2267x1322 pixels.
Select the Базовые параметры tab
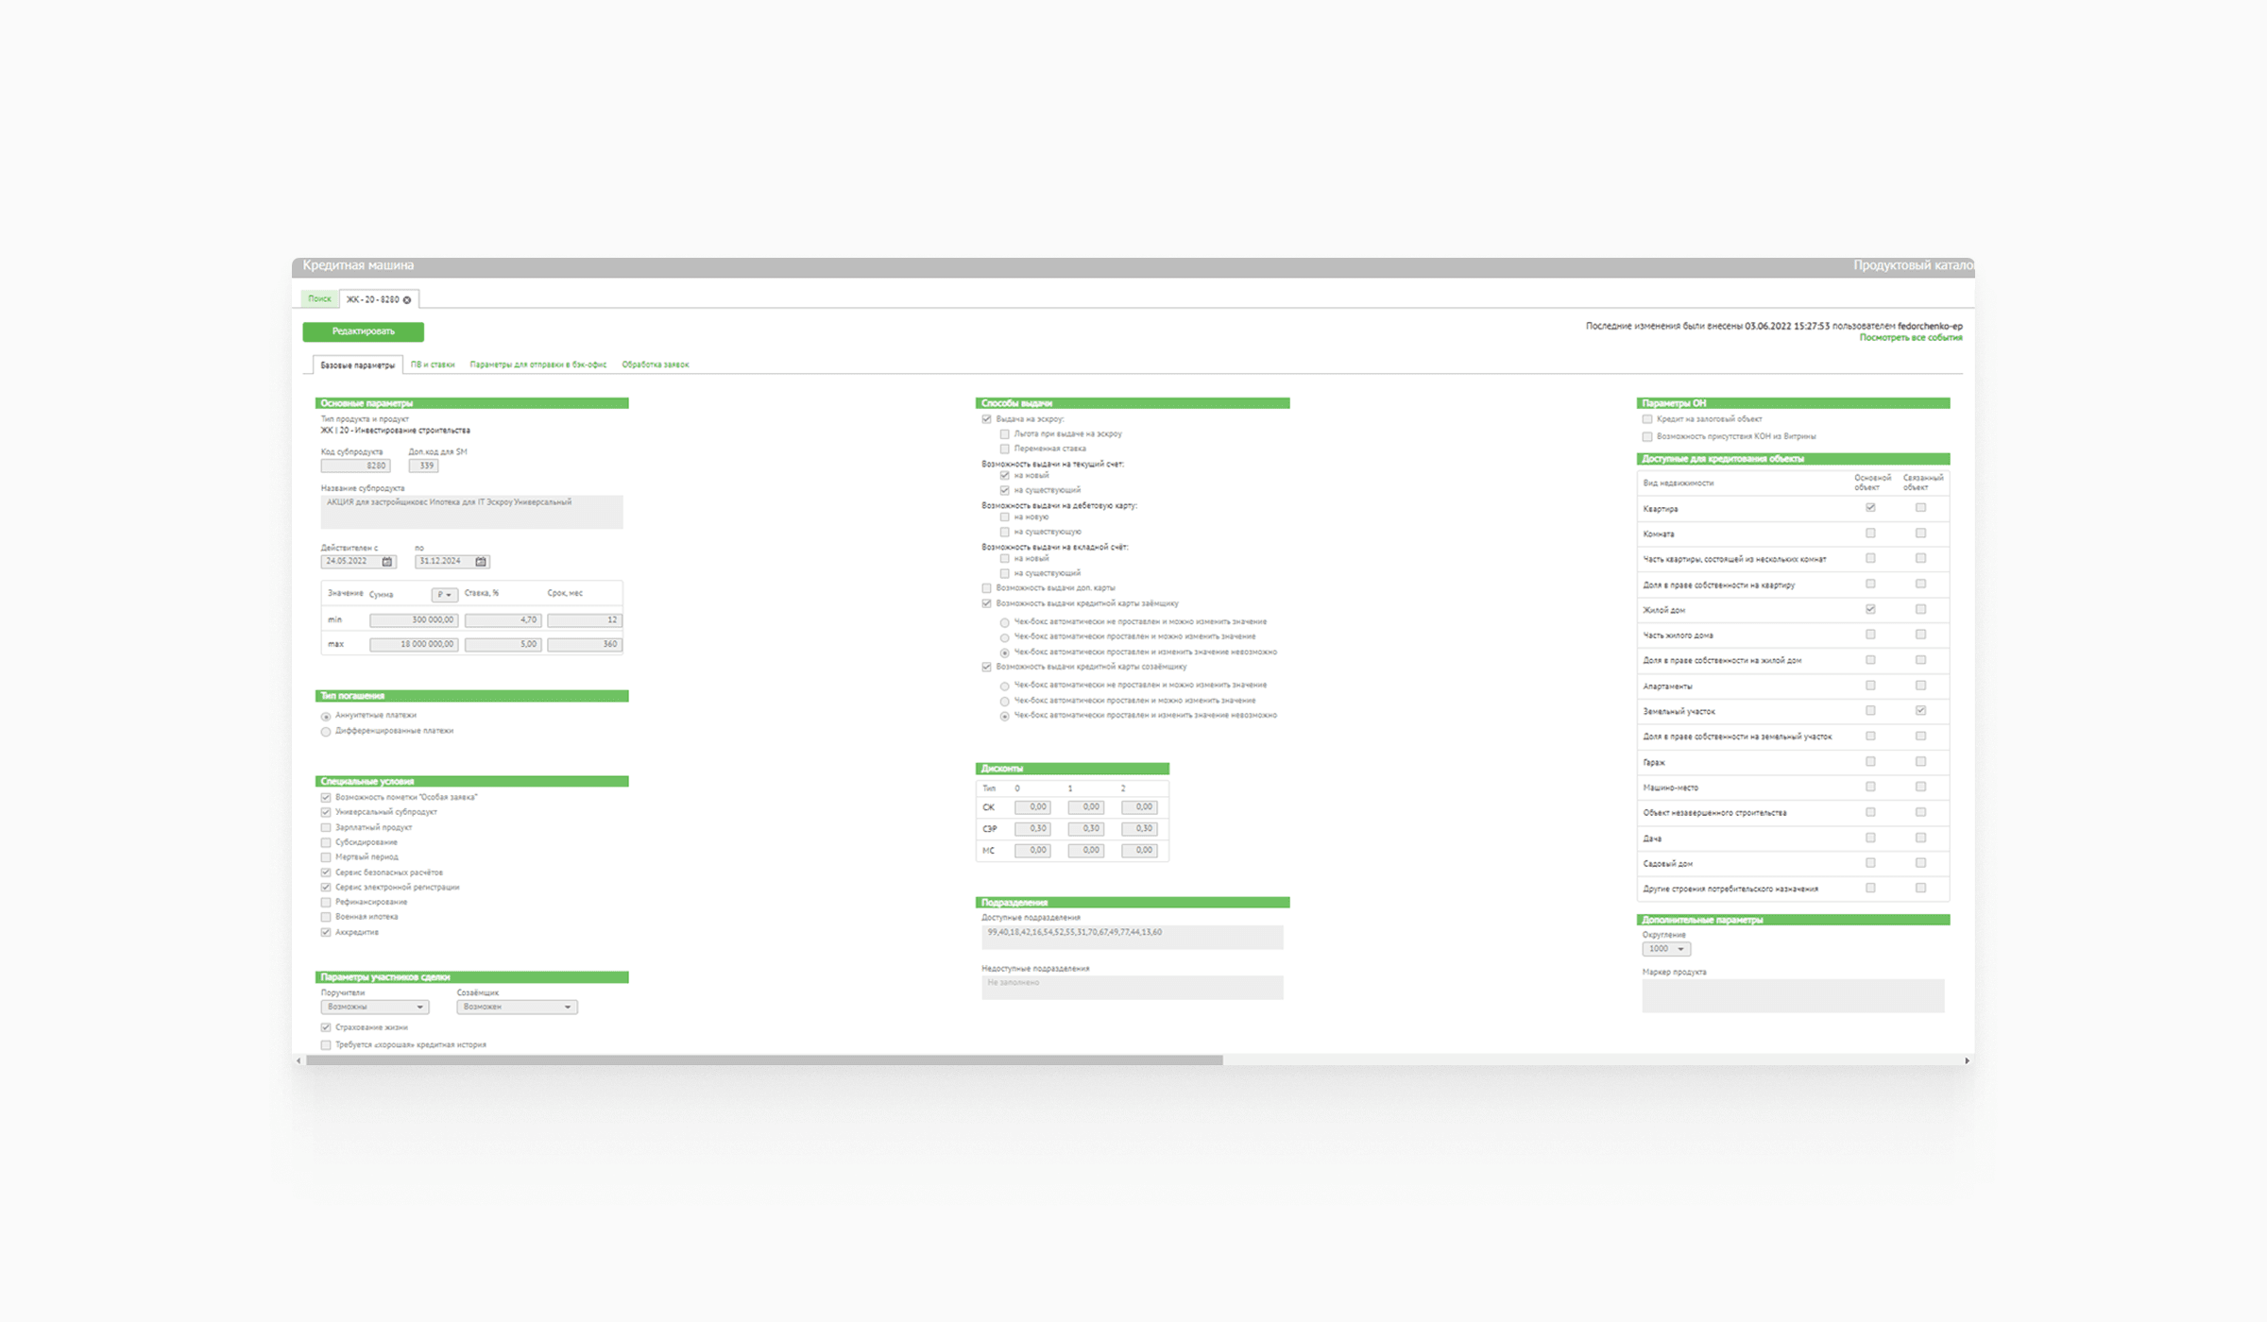click(x=357, y=365)
